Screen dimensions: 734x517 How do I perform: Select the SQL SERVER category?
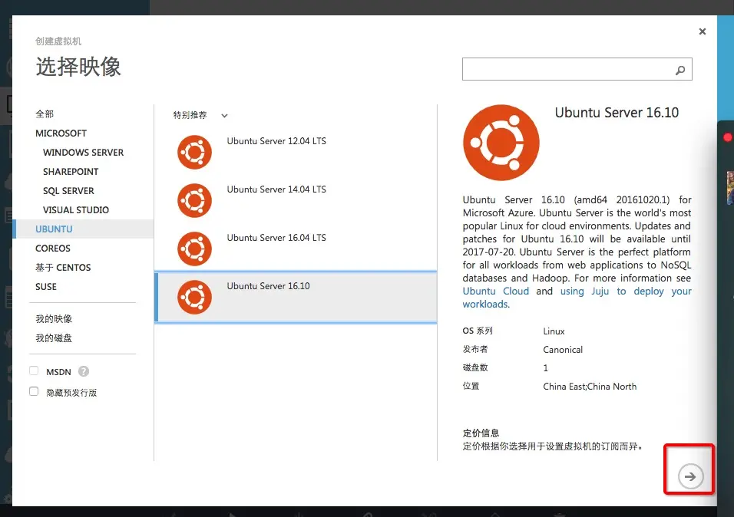coord(68,191)
